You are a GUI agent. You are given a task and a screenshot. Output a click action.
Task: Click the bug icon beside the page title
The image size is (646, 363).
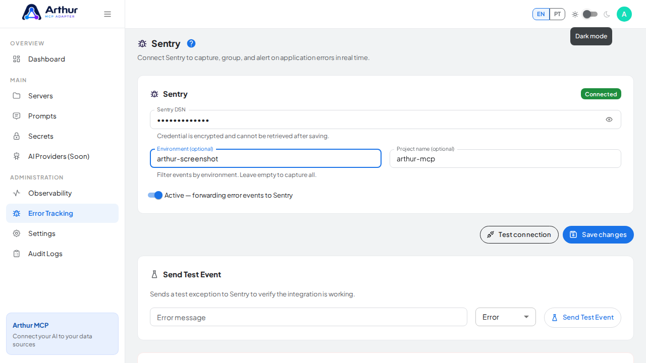[x=142, y=44]
